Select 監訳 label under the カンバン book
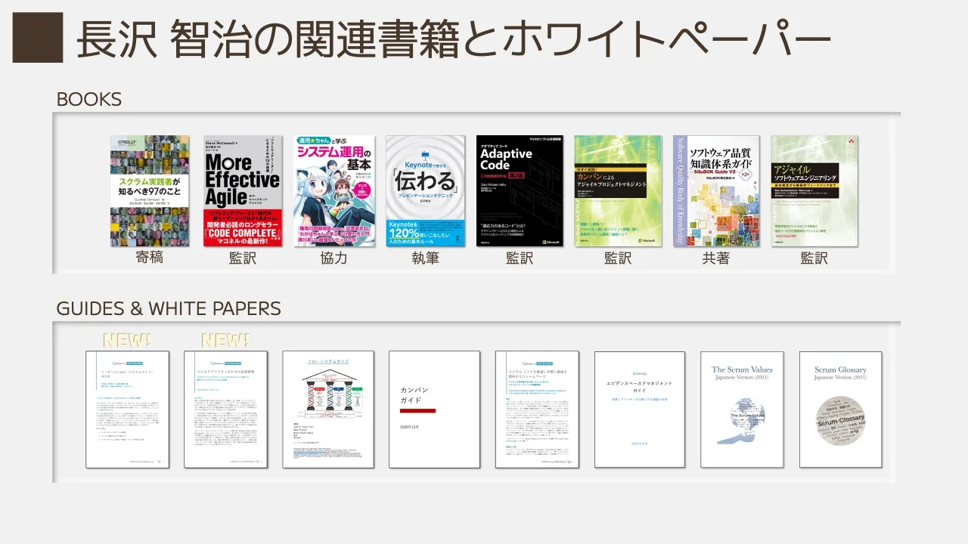The height and width of the screenshot is (544, 968). (x=618, y=258)
